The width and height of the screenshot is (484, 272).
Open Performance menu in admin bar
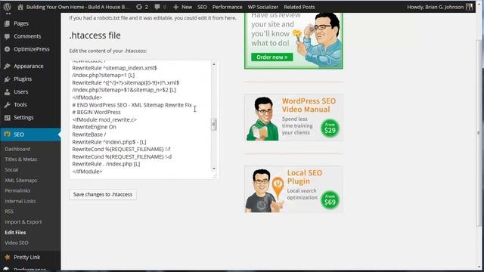pos(227,7)
